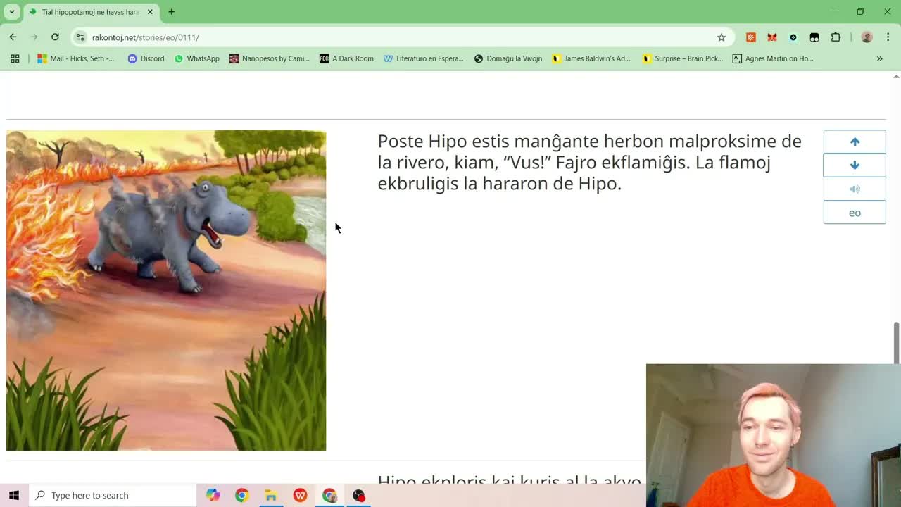Click the story text starting Poste Hipo
This screenshot has height=507, width=901.
coord(589,162)
